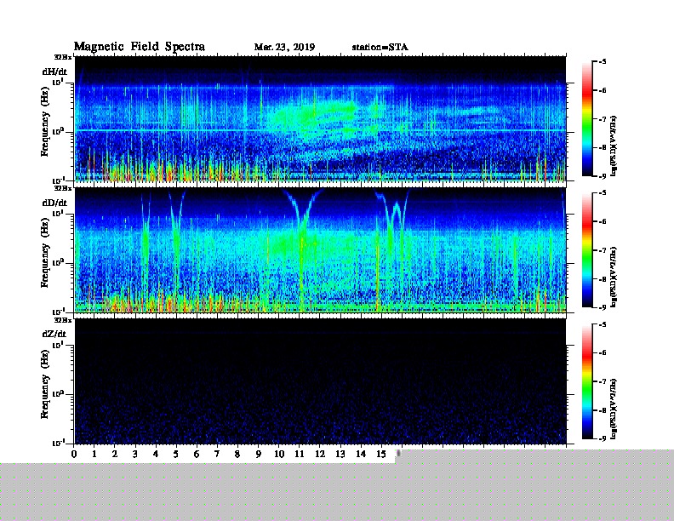Image resolution: width=674 pixels, height=521 pixels.
Task: Click the "-7" tick on the dD/dt color scale
Action: pos(603,250)
